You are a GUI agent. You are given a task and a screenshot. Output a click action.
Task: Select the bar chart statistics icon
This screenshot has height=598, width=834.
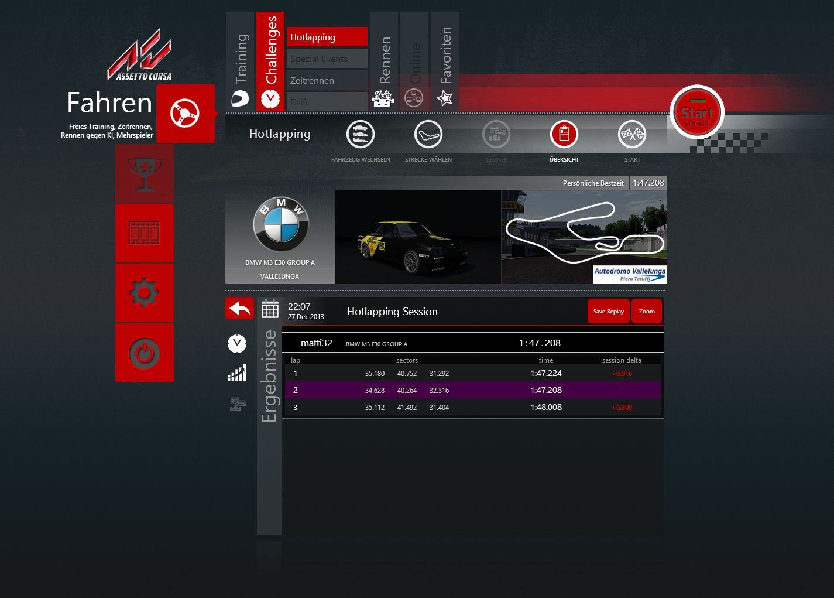coord(237,373)
